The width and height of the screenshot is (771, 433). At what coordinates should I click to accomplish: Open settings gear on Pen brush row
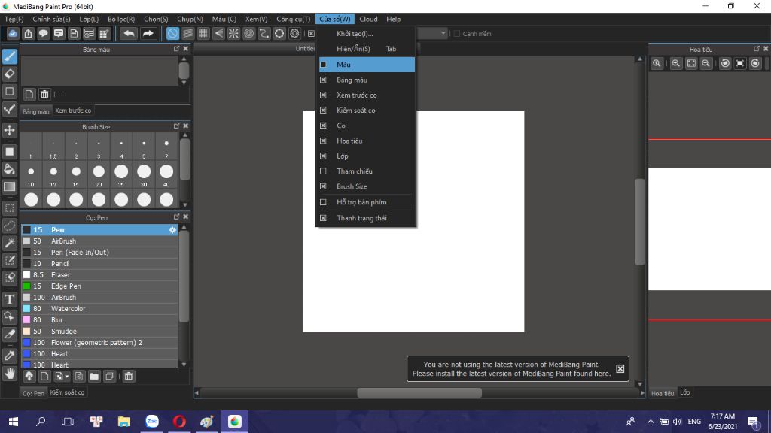pos(172,230)
